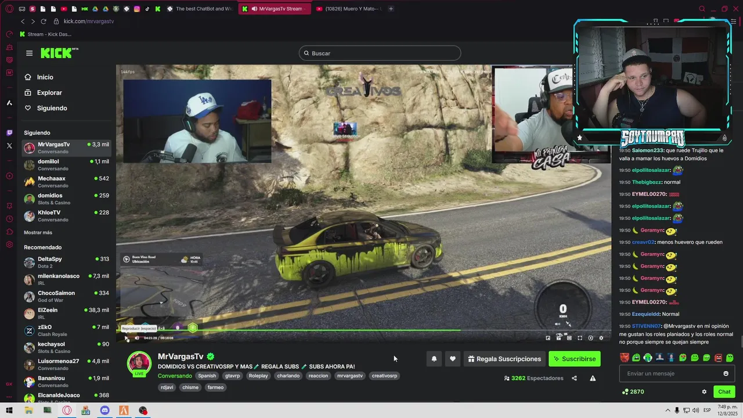The height and width of the screenshot is (418, 743).
Task: Open Mechaaax channel from sidebar
Action: pos(66,182)
